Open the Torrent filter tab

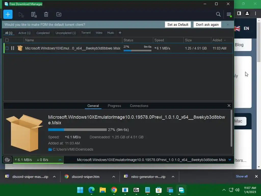pos(86,33)
